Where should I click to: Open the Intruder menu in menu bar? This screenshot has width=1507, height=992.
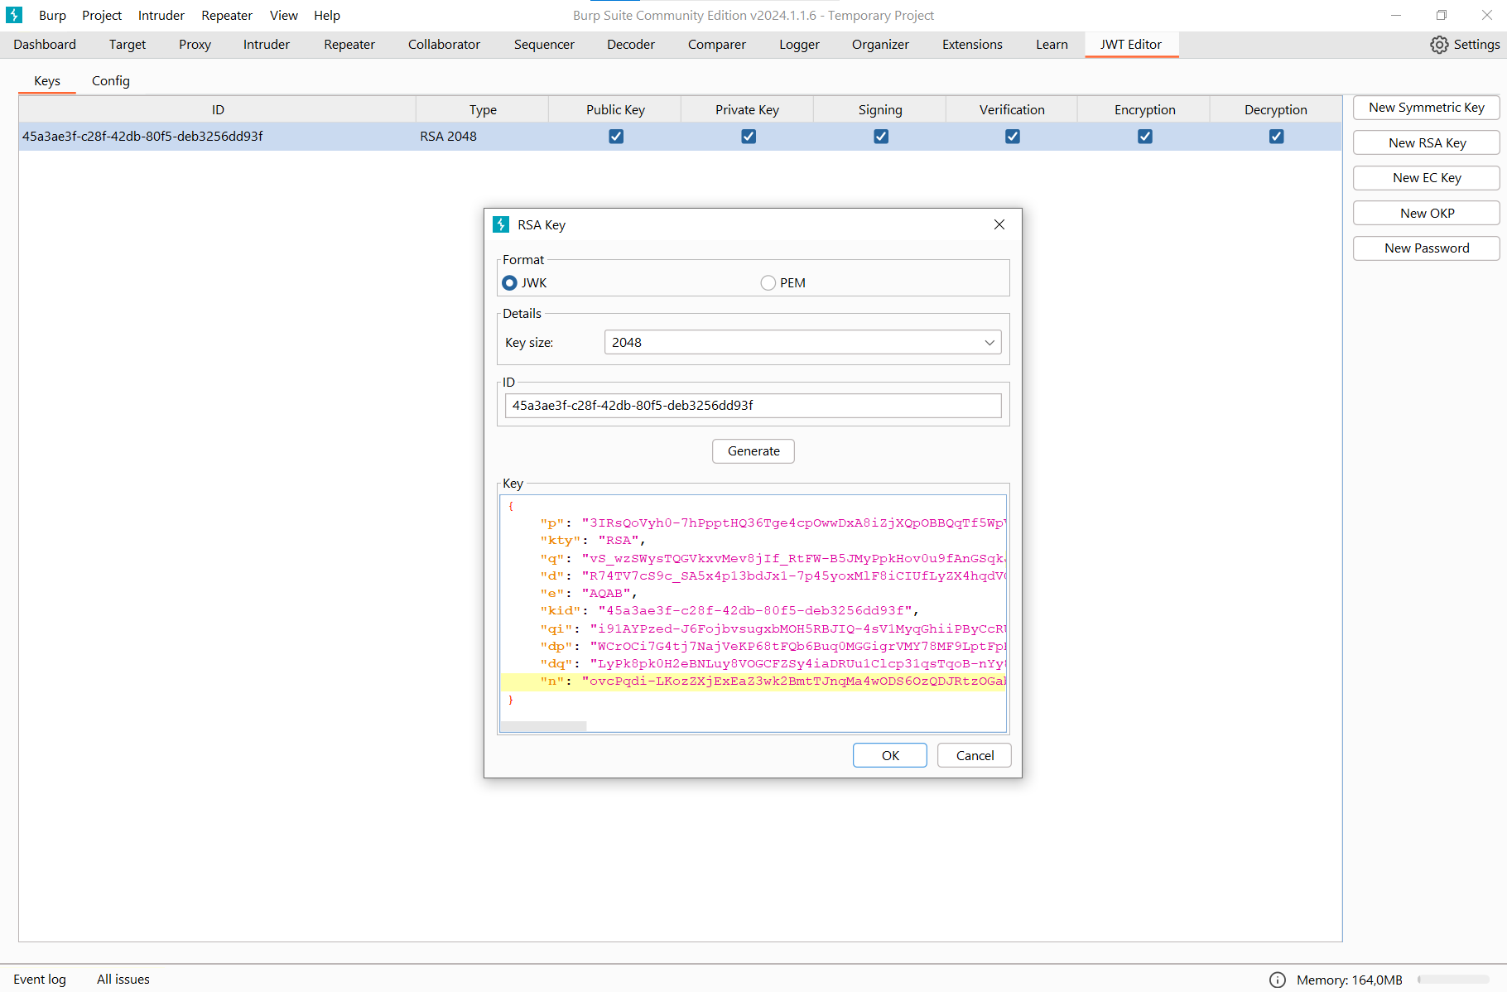pos(161,15)
